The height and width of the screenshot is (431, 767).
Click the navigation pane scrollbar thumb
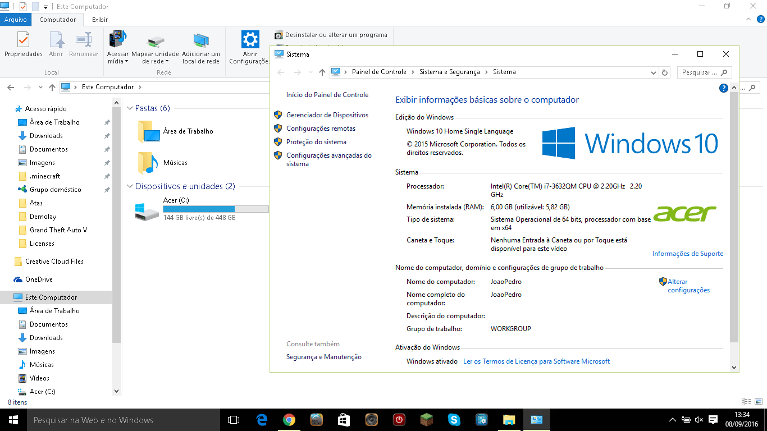point(116,224)
